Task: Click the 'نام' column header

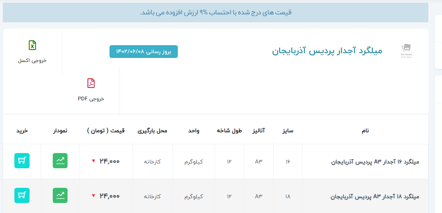Action: 365,131
